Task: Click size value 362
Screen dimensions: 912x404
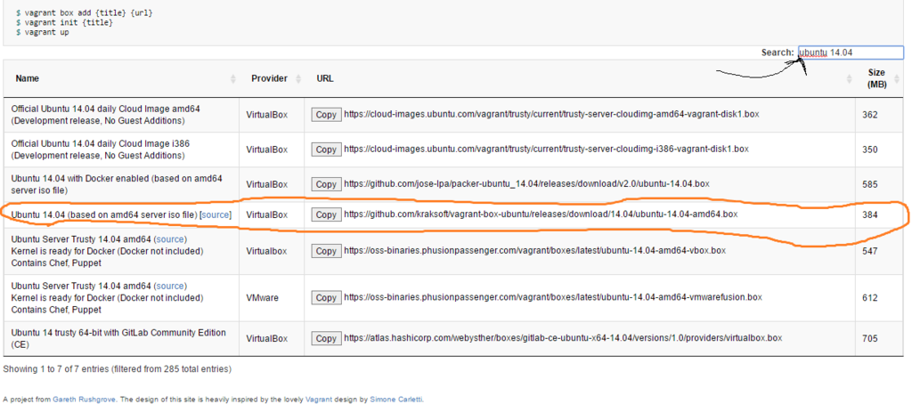Action: tap(870, 115)
